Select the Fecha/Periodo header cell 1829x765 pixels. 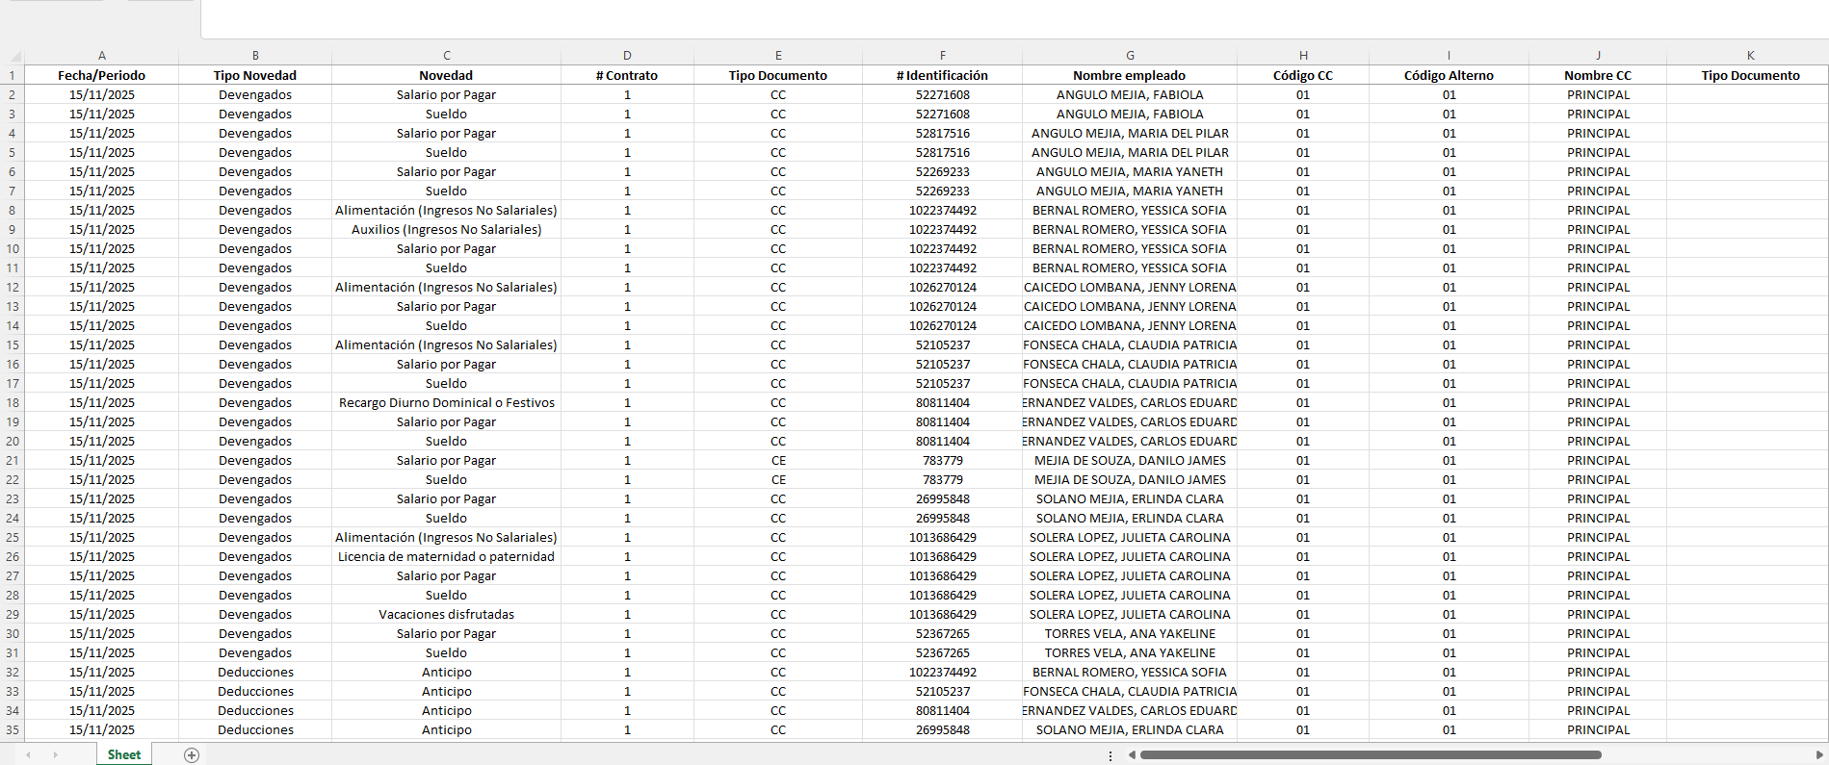point(101,75)
